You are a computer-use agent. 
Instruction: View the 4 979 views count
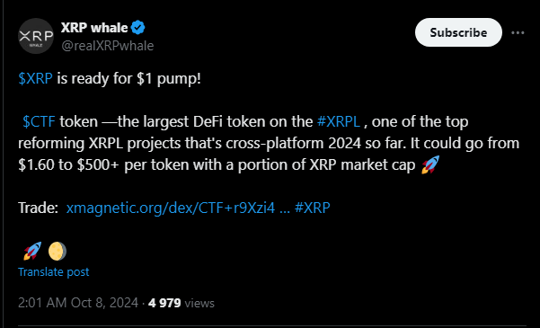tap(181, 303)
